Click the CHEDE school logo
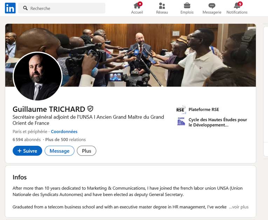The height and width of the screenshot is (220, 268). point(181,121)
